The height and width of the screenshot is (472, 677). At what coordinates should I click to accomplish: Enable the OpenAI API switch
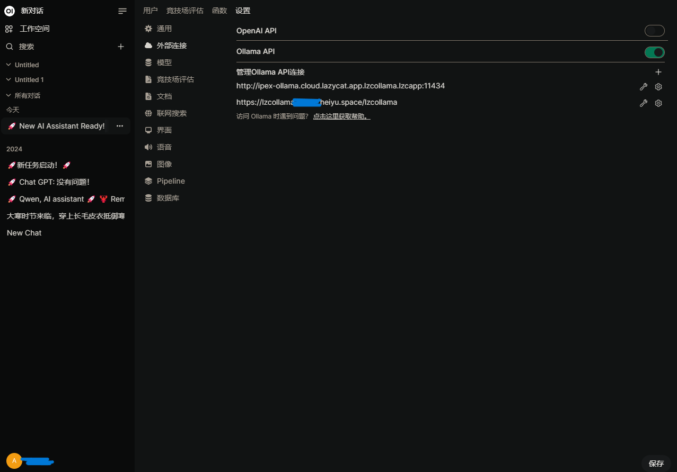[655, 31]
